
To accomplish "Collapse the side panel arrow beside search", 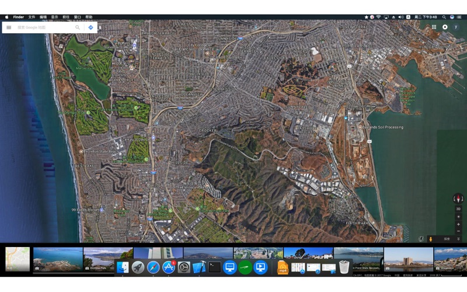I will [x=100, y=27].
